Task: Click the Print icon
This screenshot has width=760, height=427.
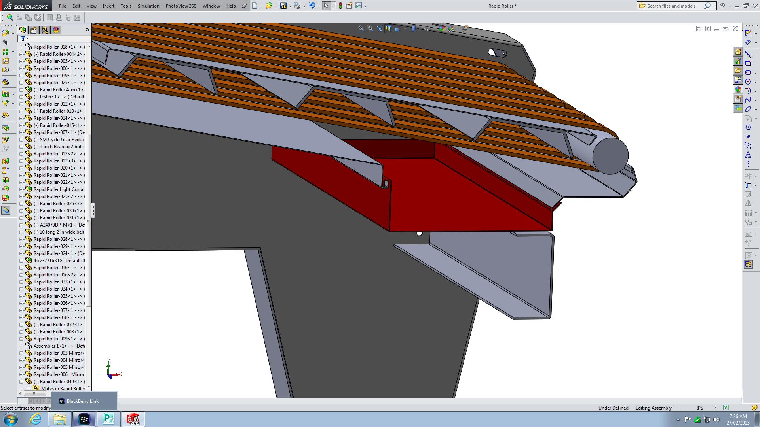Action: pyautogui.click(x=298, y=6)
